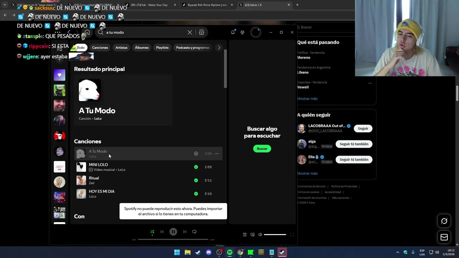Select the Todo filter chip

point(81,48)
